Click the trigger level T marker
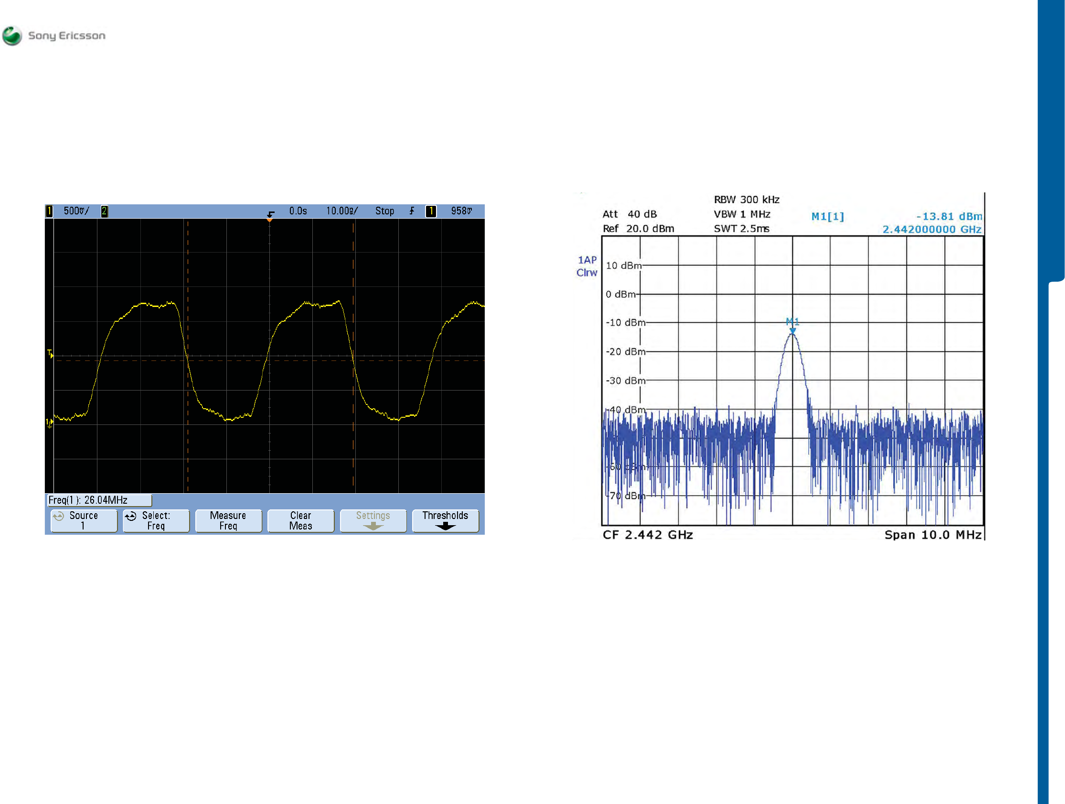 point(50,354)
